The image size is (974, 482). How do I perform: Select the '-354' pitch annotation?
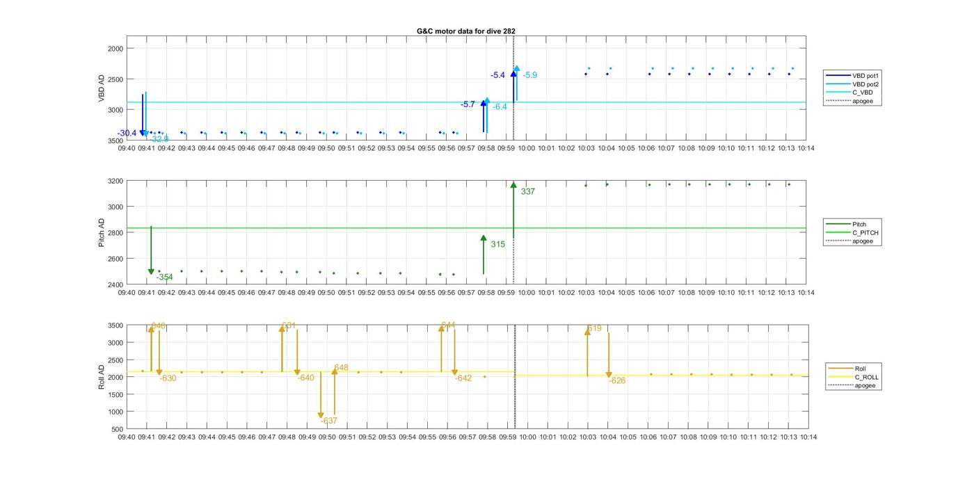click(x=165, y=278)
